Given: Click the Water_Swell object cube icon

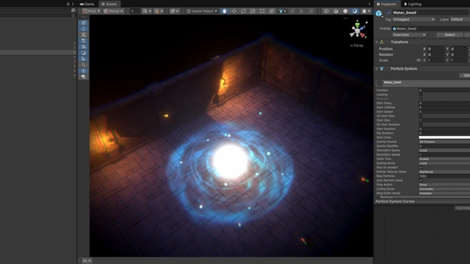Looking at the screenshot, I should point(379,13).
